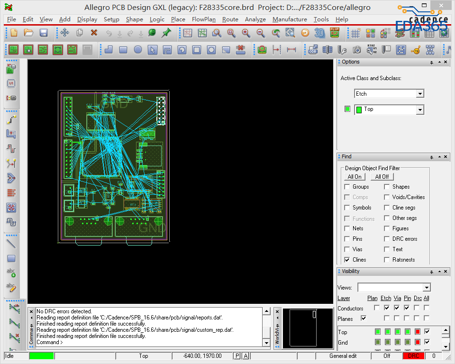Select the Move tool icon
Screen dimensions: 455x364
click(x=65, y=33)
